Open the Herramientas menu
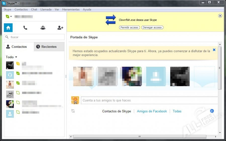 pyautogui.click(x=71, y=10)
